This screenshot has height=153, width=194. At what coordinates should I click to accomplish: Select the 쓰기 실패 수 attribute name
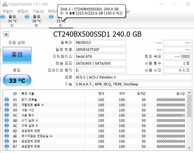point(30,120)
